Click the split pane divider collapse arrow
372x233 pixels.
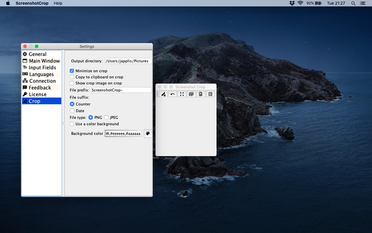click(x=63, y=123)
